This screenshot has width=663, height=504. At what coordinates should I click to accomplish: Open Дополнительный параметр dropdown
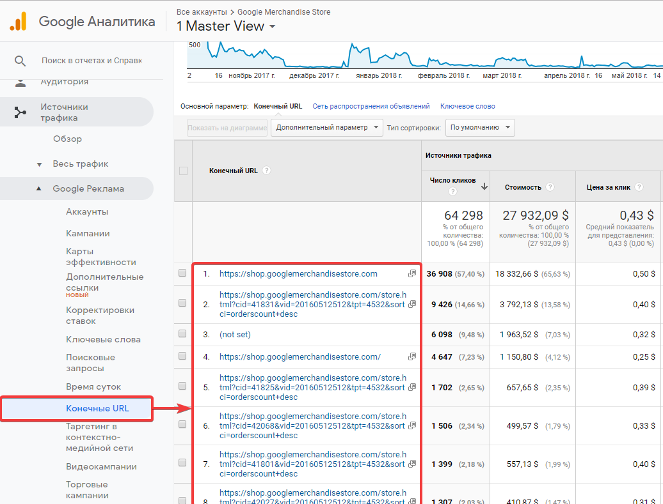click(x=327, y=128)
